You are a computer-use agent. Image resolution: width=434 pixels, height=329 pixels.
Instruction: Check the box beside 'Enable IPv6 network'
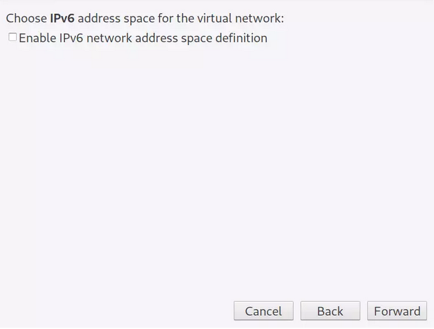(x=13, y=38)
